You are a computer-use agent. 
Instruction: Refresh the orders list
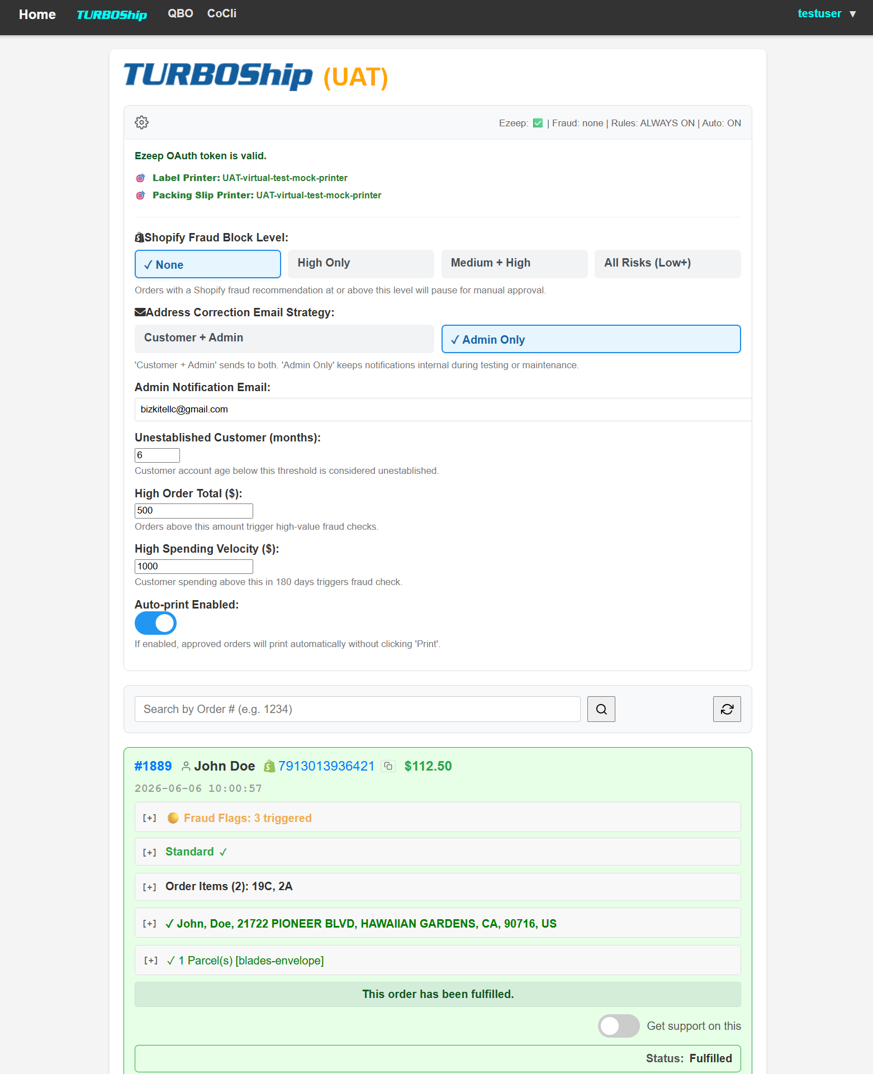point(727,709)
